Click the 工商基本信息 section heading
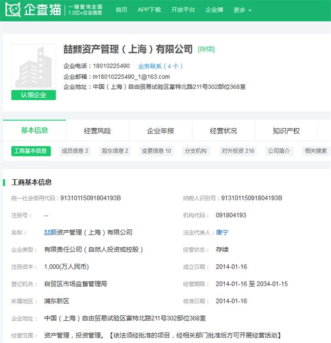This screenshot has height=343, width=331. point(32,182)
